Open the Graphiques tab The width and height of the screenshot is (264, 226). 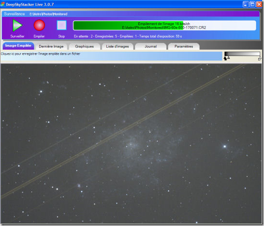coord(84,46)
